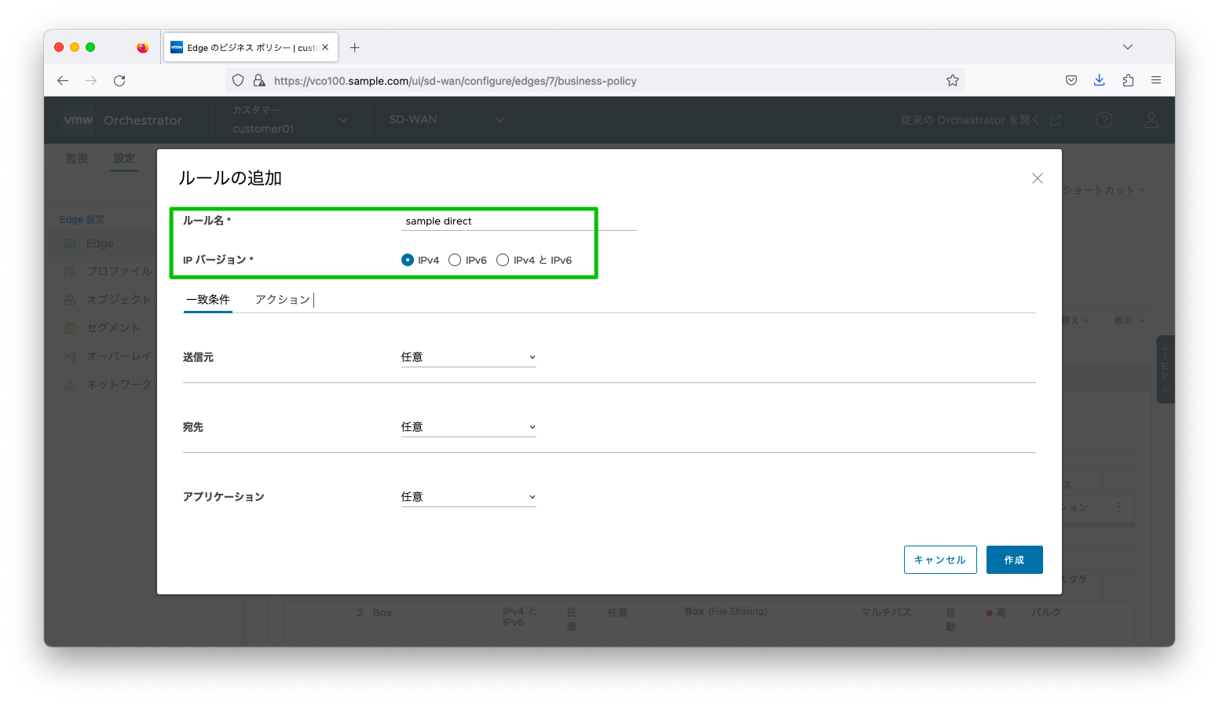The height and width of the screenshot is (705, 1219).
Task: Open a new browser tab
Action: pyautogui.click(x=355, y=48)
